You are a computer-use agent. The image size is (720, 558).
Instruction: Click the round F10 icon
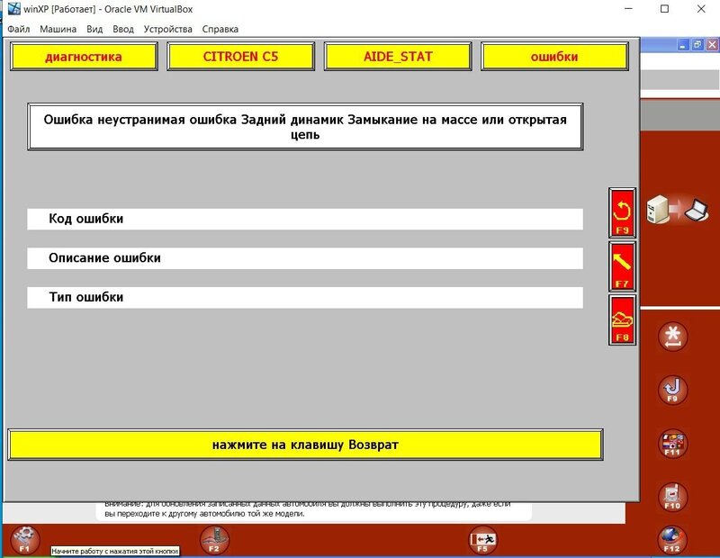point(673,496)
